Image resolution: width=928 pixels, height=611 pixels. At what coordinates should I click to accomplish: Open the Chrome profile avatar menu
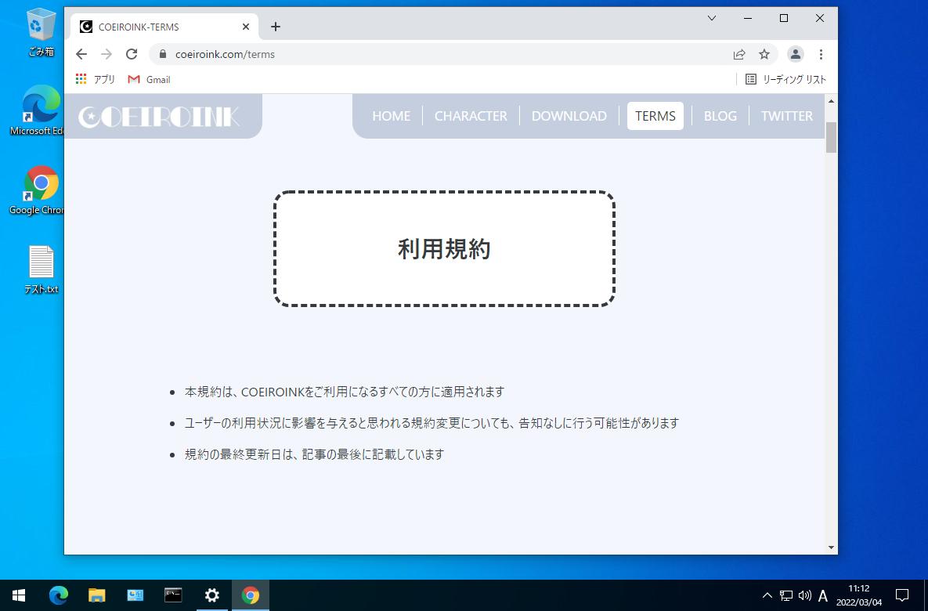point(796,55)
